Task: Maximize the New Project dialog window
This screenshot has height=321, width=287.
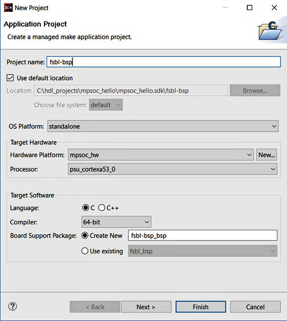Action: 249,8
